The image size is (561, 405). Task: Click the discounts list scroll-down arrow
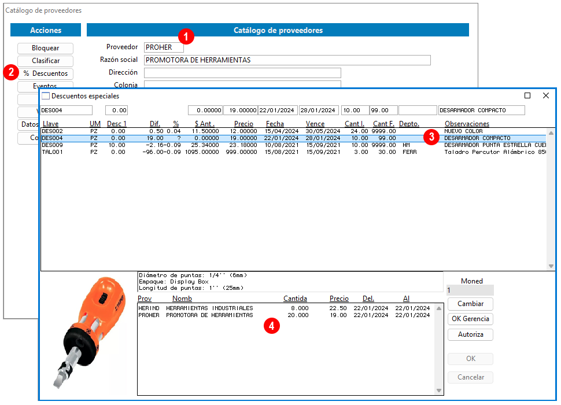[551, 266]
